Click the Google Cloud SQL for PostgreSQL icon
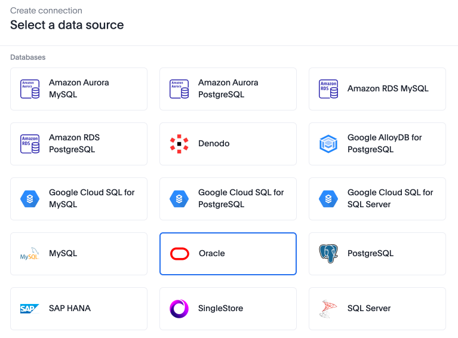Image resolution: width=458 pixels, height=338 pixels. click(179, 199)
